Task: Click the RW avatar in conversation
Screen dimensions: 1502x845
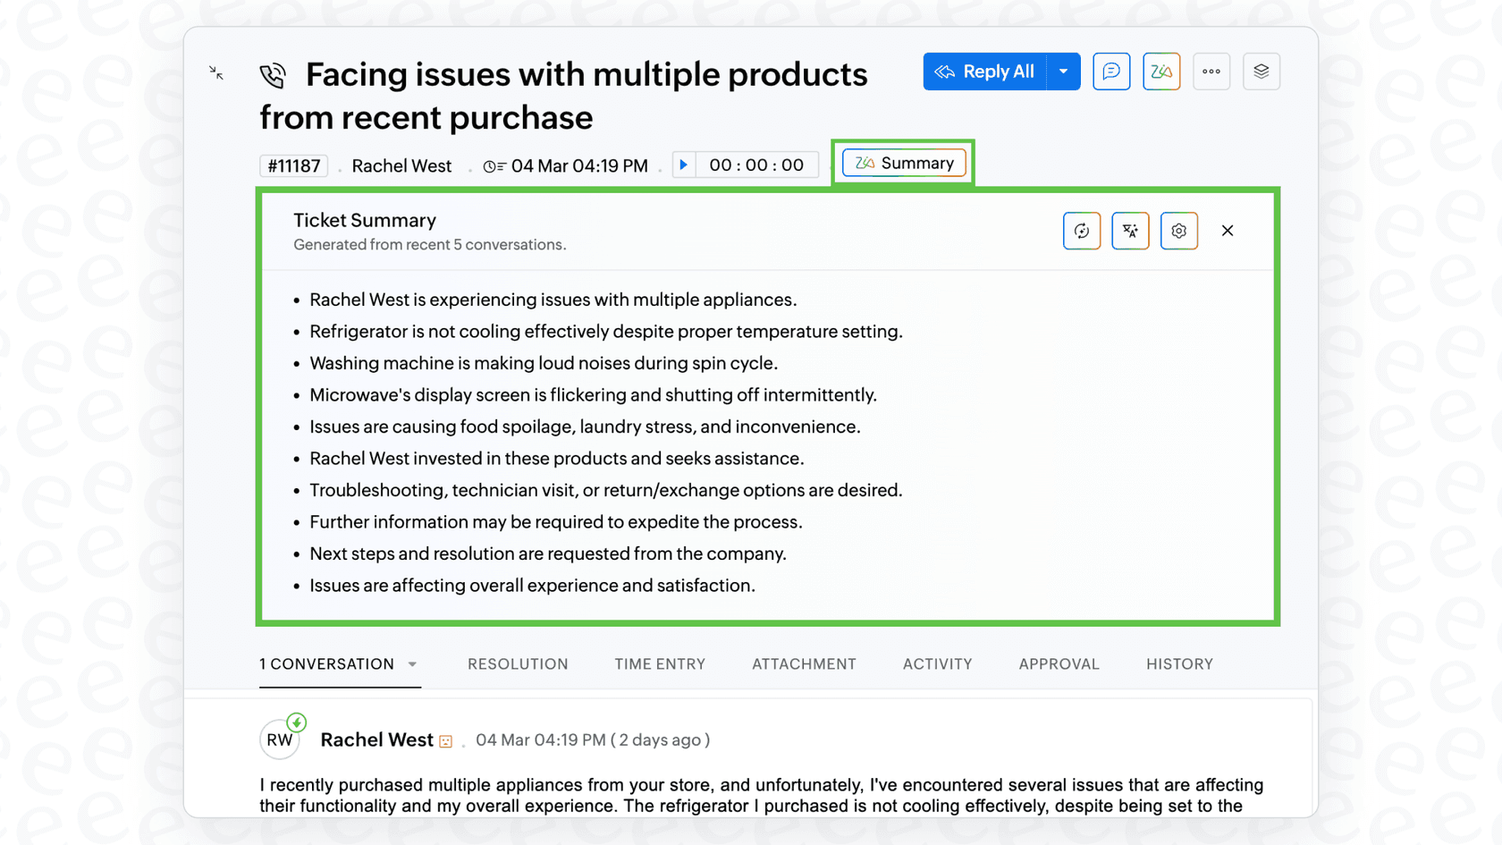Action: [280, 740]
